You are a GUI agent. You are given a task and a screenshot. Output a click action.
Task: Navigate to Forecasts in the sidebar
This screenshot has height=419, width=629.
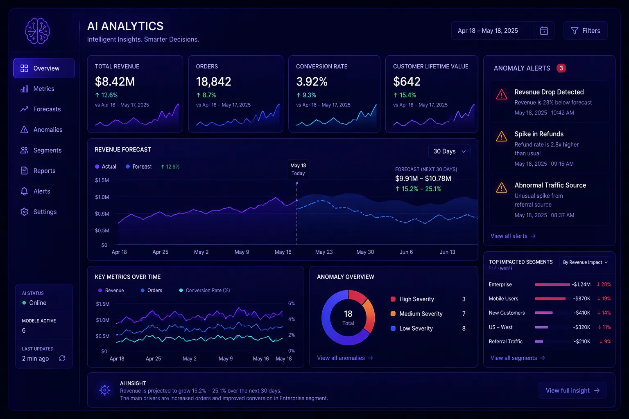pos(44,109)
